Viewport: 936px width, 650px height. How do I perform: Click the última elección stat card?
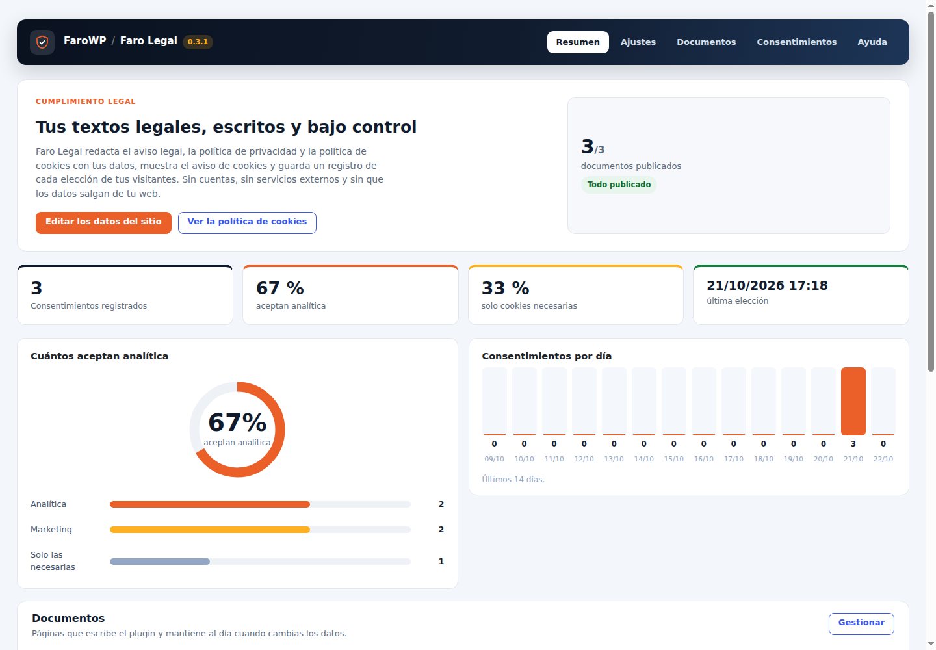pos(801,294)
